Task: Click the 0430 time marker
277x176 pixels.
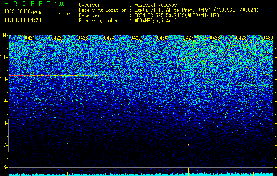Action: click(x=268, y=38)
